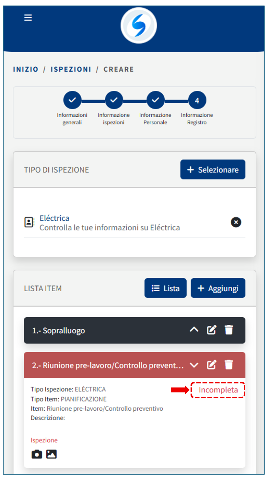This screenshot has height=479, width=268.
Task: Go to Informazione Personale step
Action: (x=156, y=100)
